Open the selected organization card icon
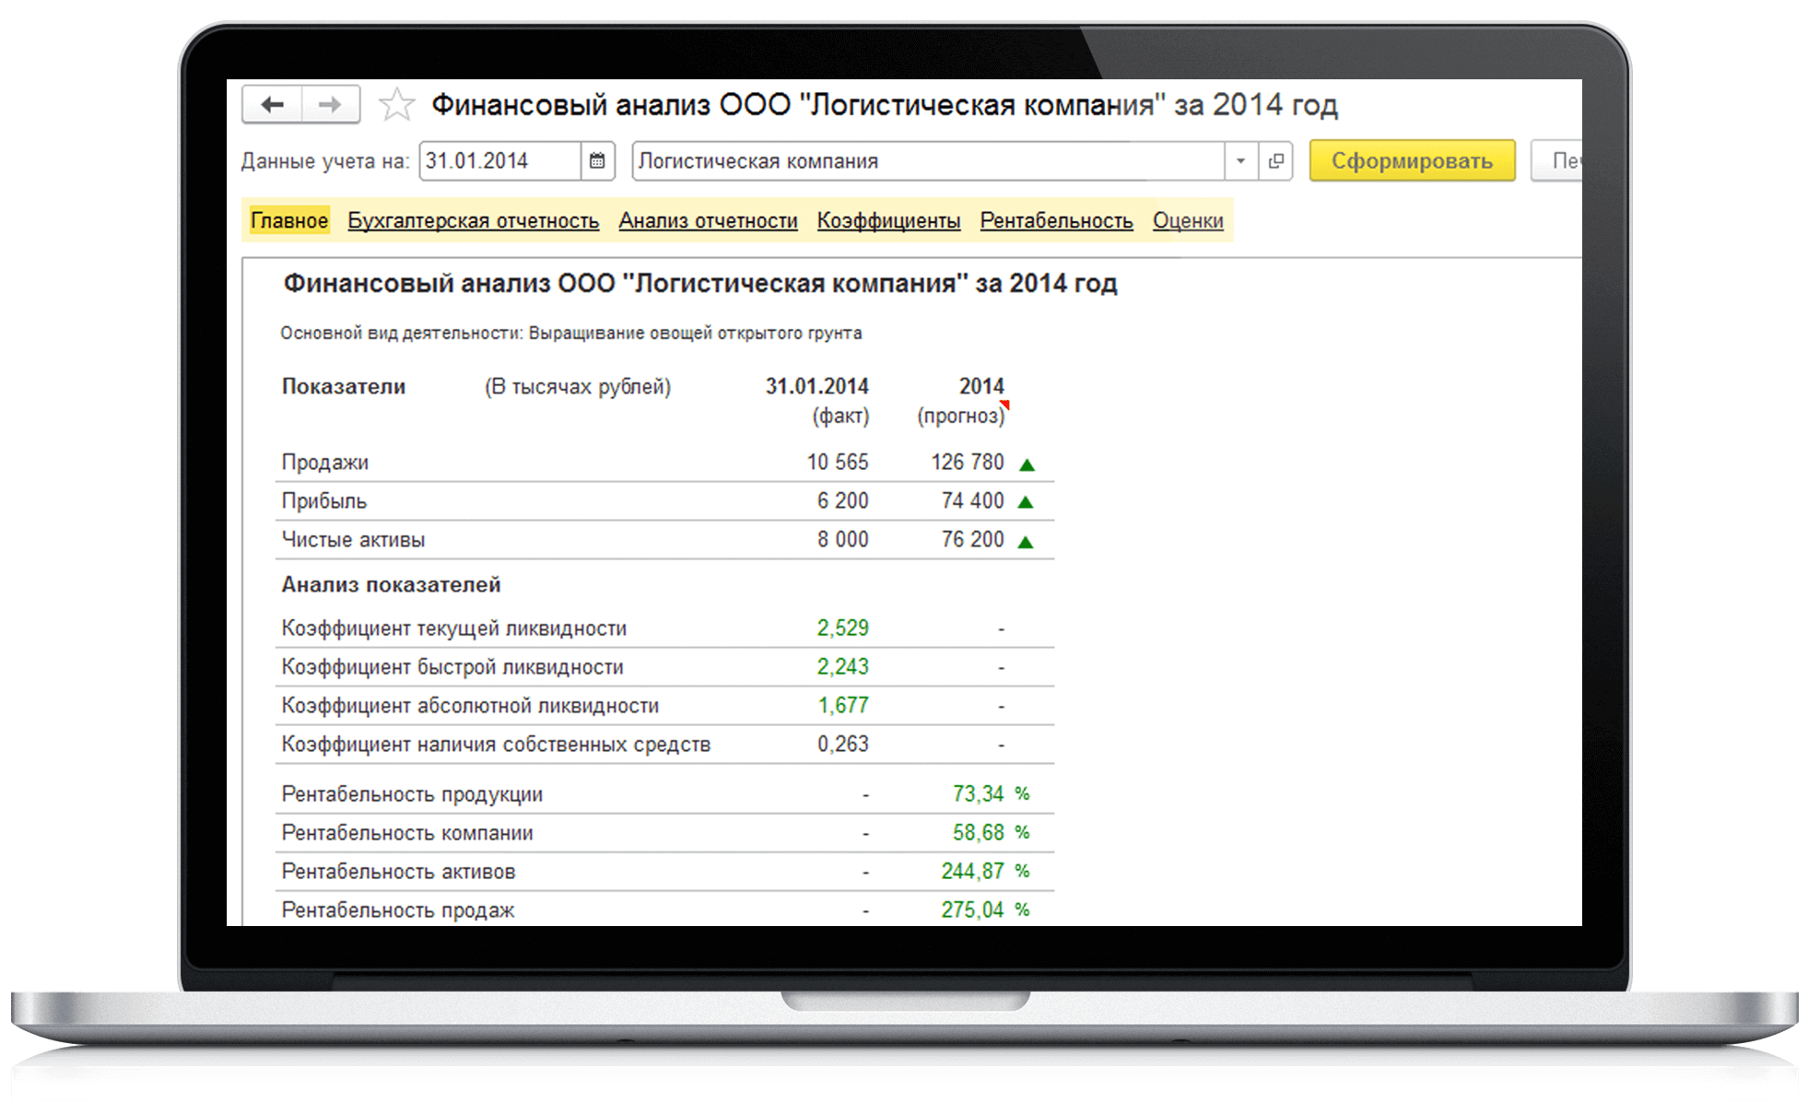Viewport: 1808px width, 1115px height. [1276, 161]
